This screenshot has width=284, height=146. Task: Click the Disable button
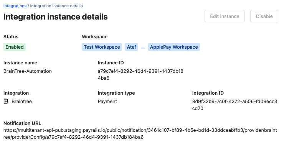pos(264,16)
